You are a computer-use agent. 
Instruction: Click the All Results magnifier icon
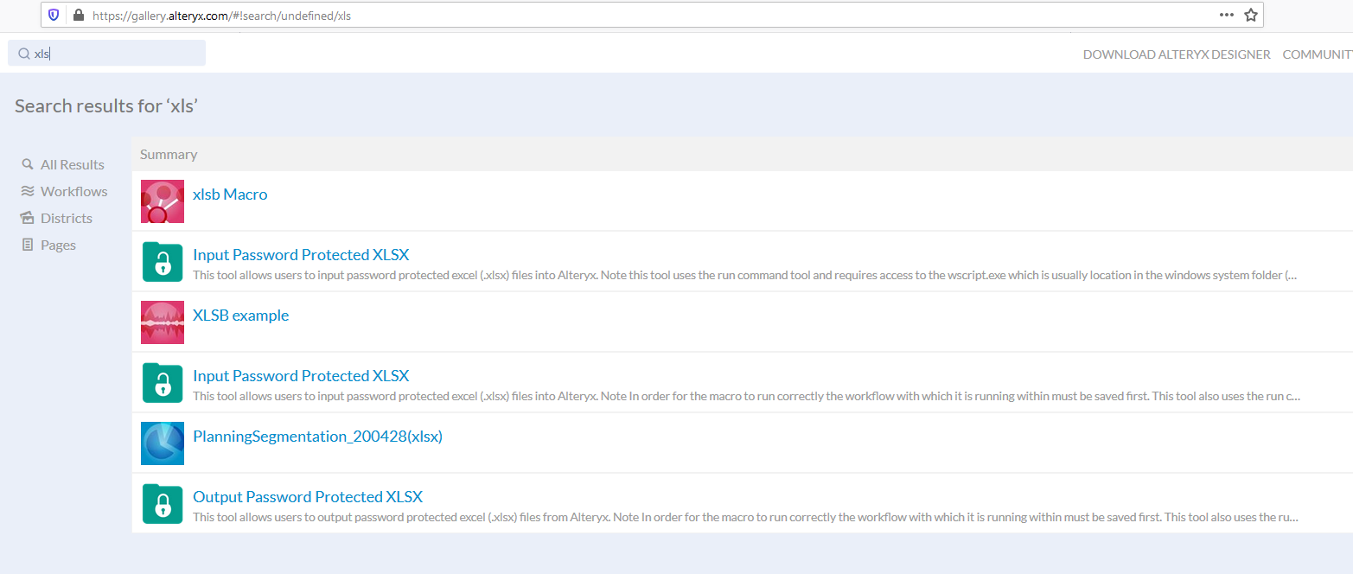coord(28,164)
